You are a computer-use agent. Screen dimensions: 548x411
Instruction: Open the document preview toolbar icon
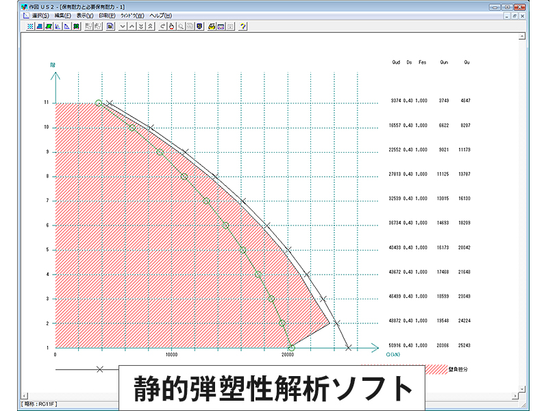110,25
